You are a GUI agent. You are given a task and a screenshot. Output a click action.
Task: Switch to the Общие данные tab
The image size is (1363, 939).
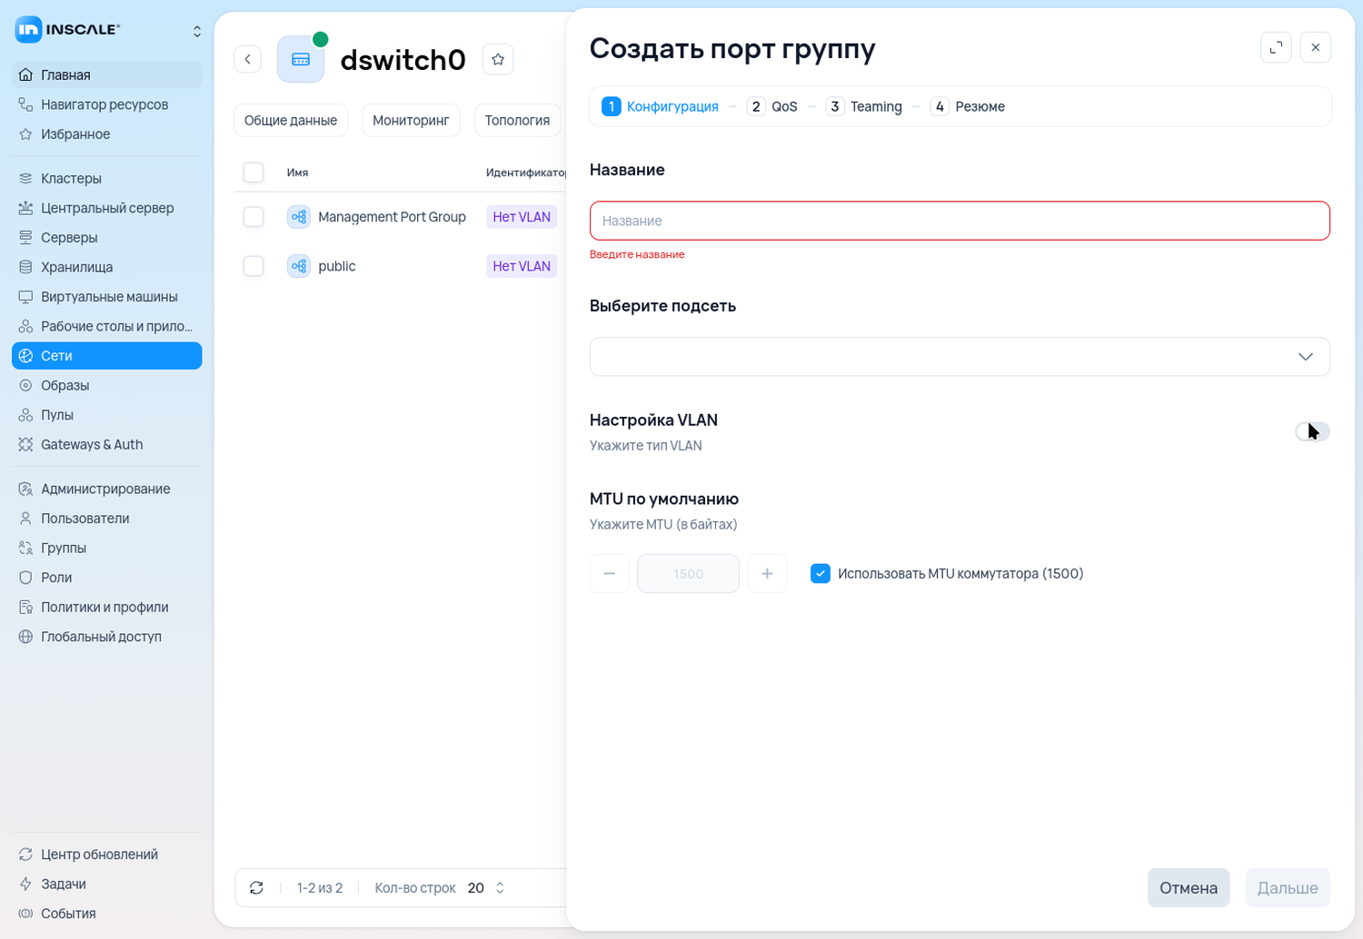point(291,121)
